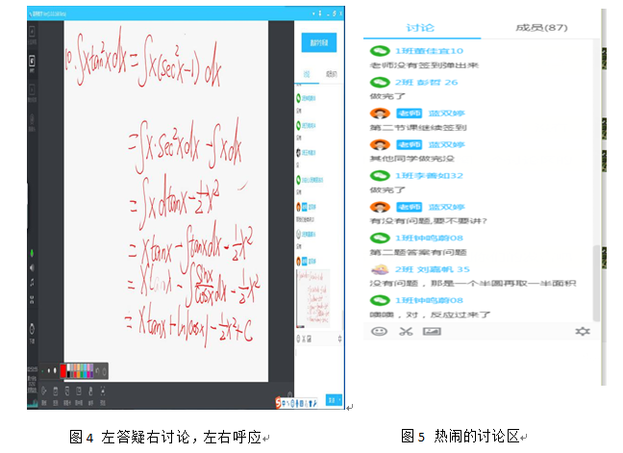Pick the black color swatch in pen palette
The width and height of the screenshot is (623, 453).
68,374
